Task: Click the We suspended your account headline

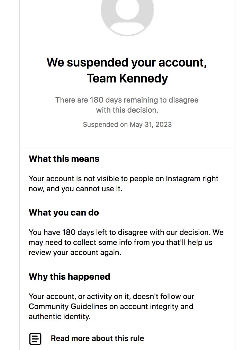Action: [x=127, y=62]
